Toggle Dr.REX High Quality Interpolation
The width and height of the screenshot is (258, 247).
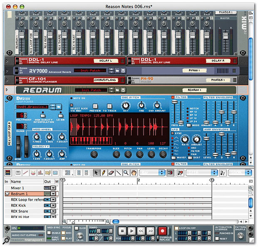[x=43, y=115]
